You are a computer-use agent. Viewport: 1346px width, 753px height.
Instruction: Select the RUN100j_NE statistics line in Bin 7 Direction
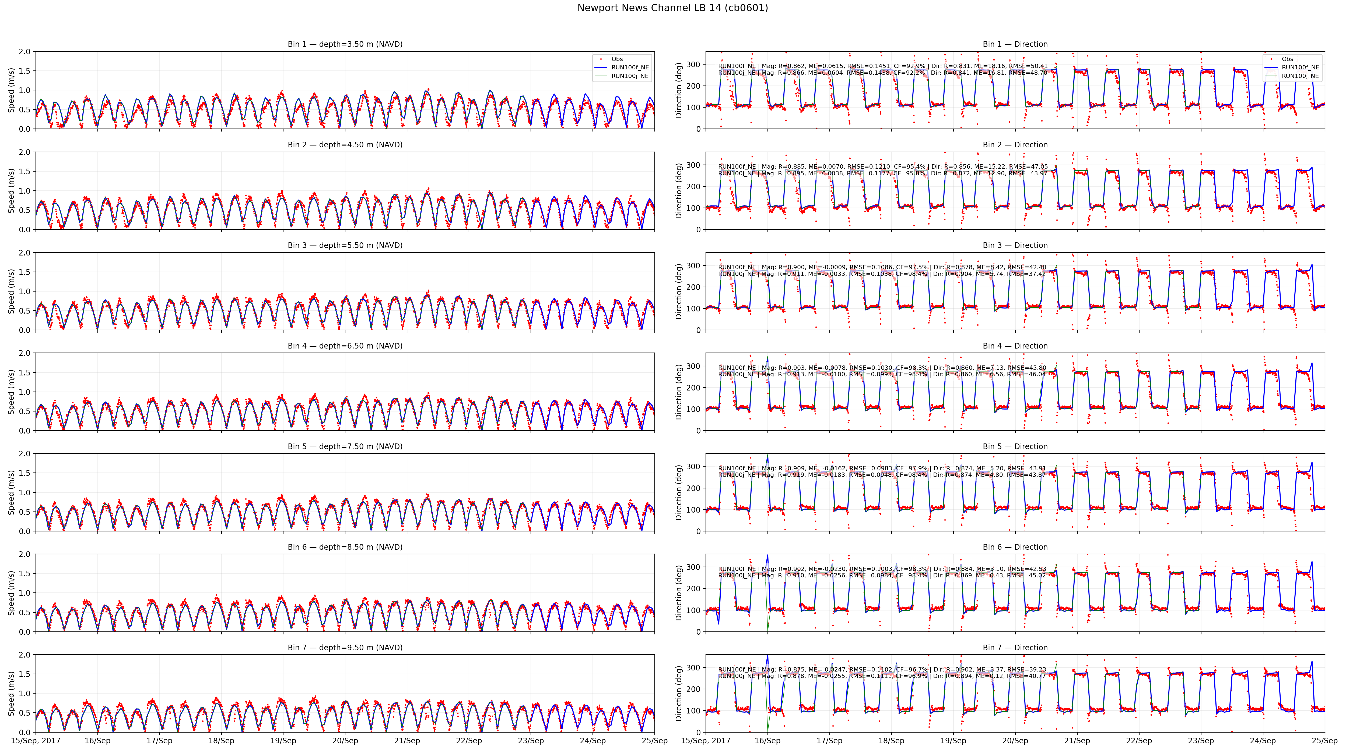882,676
